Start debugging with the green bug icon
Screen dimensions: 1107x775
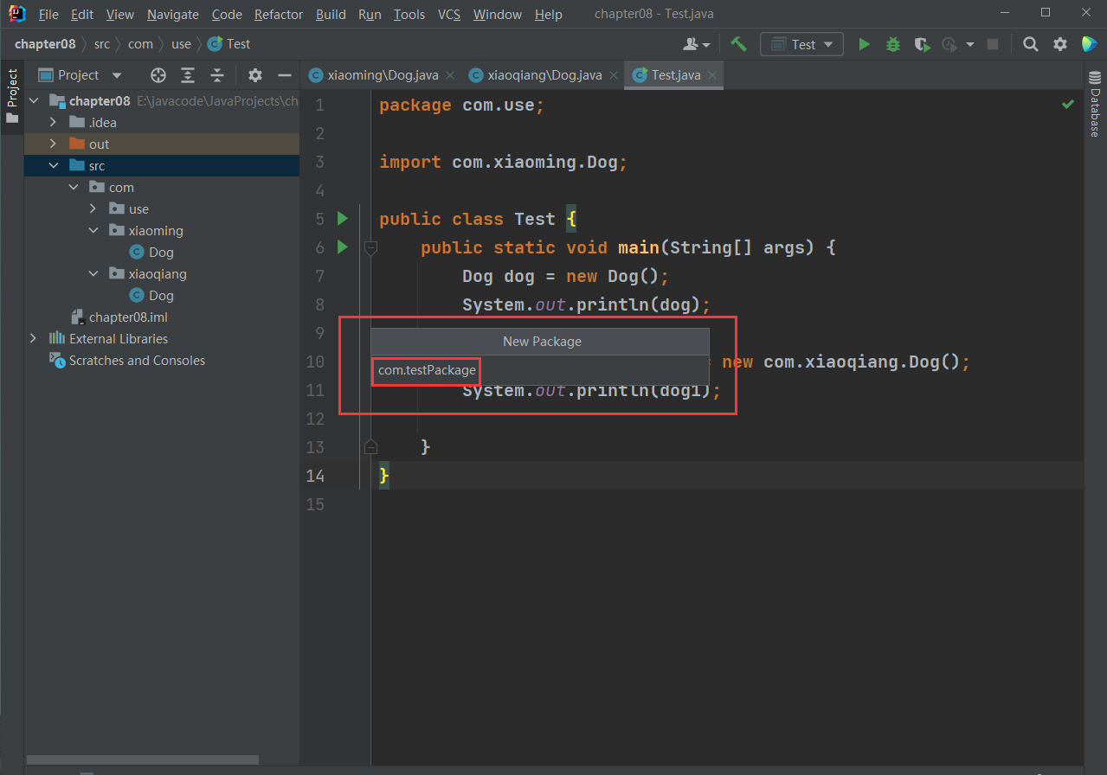click(x=893, y=44)
